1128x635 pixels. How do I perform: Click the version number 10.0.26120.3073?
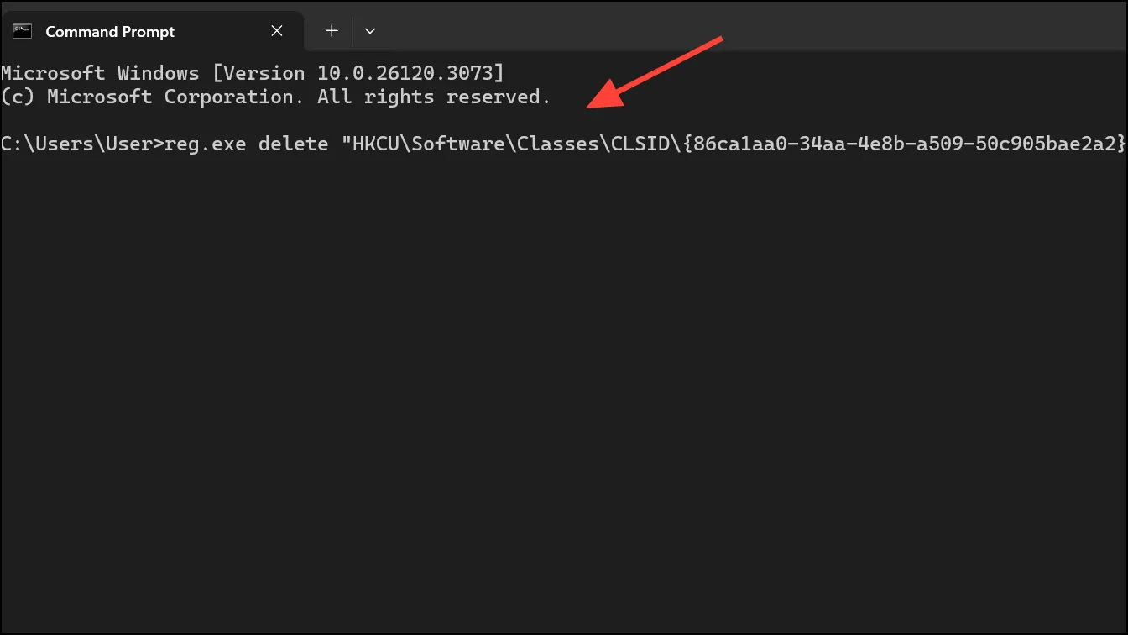tap(405, 73)
